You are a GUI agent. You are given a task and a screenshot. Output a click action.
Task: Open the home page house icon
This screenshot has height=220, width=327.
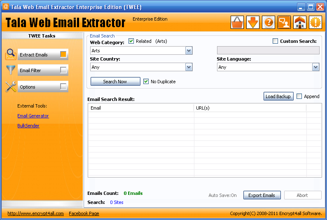coord(300,22)
